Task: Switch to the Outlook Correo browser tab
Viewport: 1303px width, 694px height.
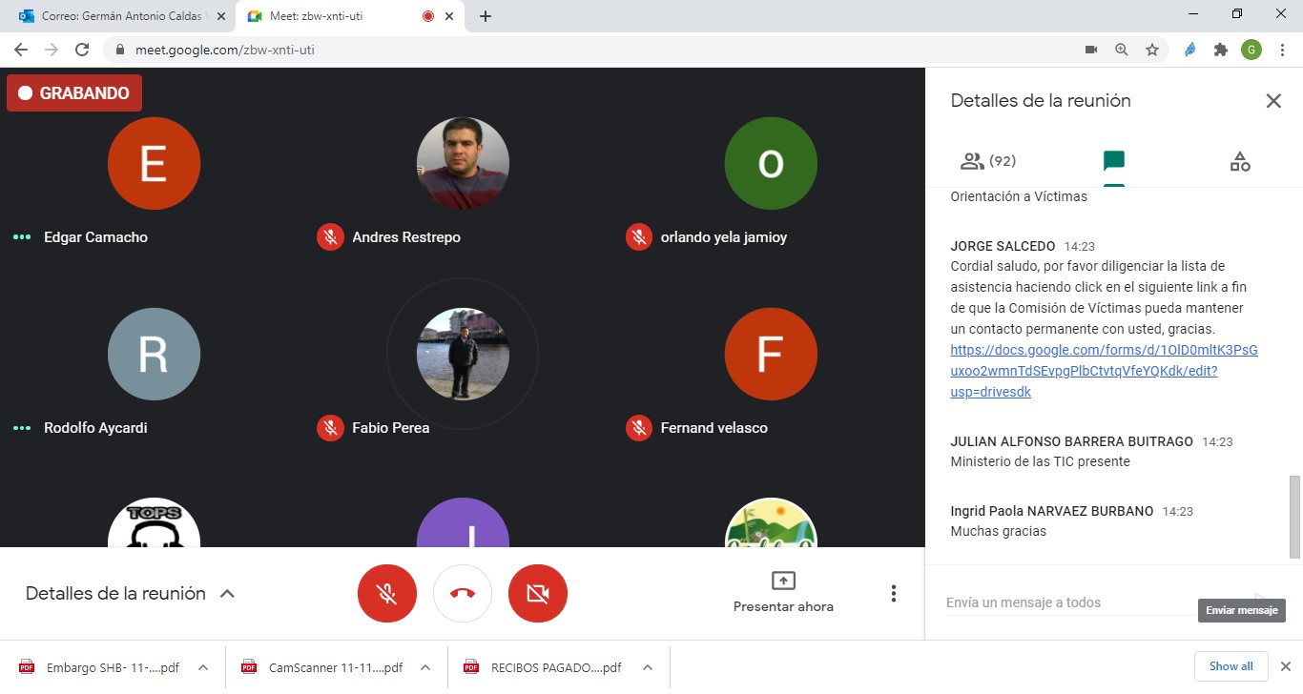Action: click(x=119, y=16)
